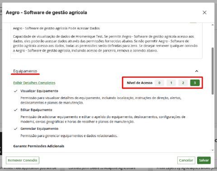The width and height of the screenshot is (217, 171).
Task: Set Nível de Acesso to 2
Action: pyautogui.click(x=183, y=83)
